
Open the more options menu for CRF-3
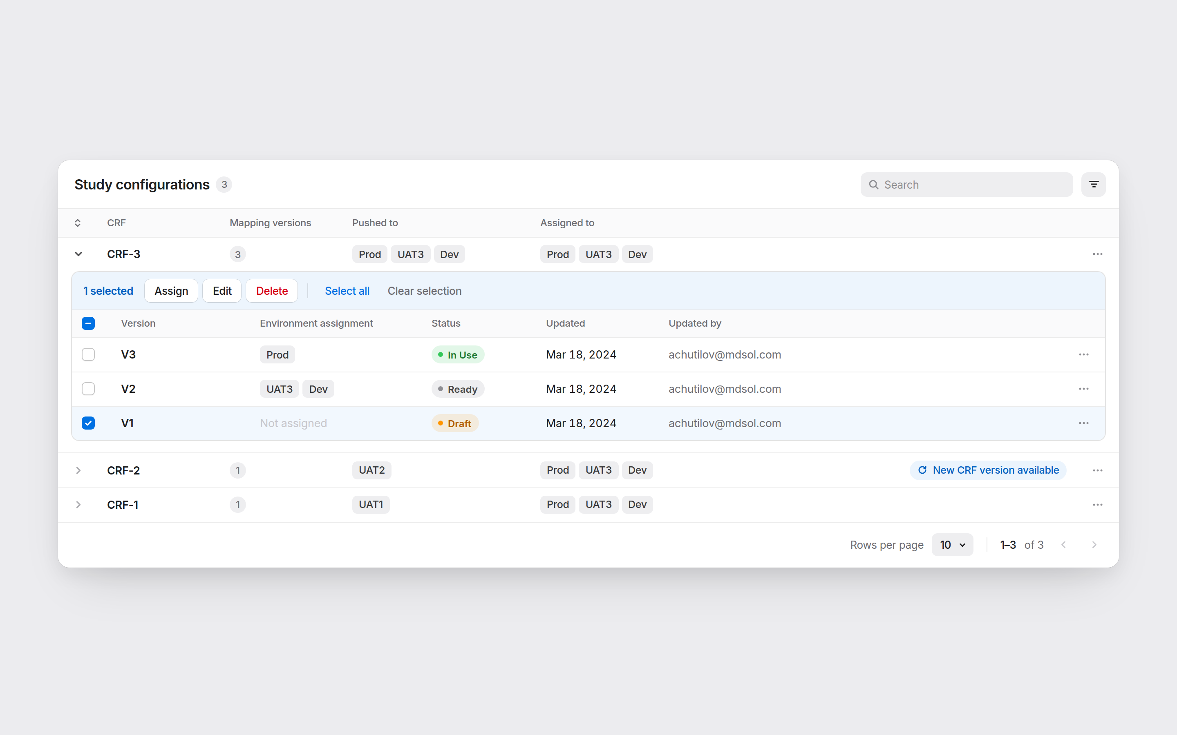tap(1098, 254)
